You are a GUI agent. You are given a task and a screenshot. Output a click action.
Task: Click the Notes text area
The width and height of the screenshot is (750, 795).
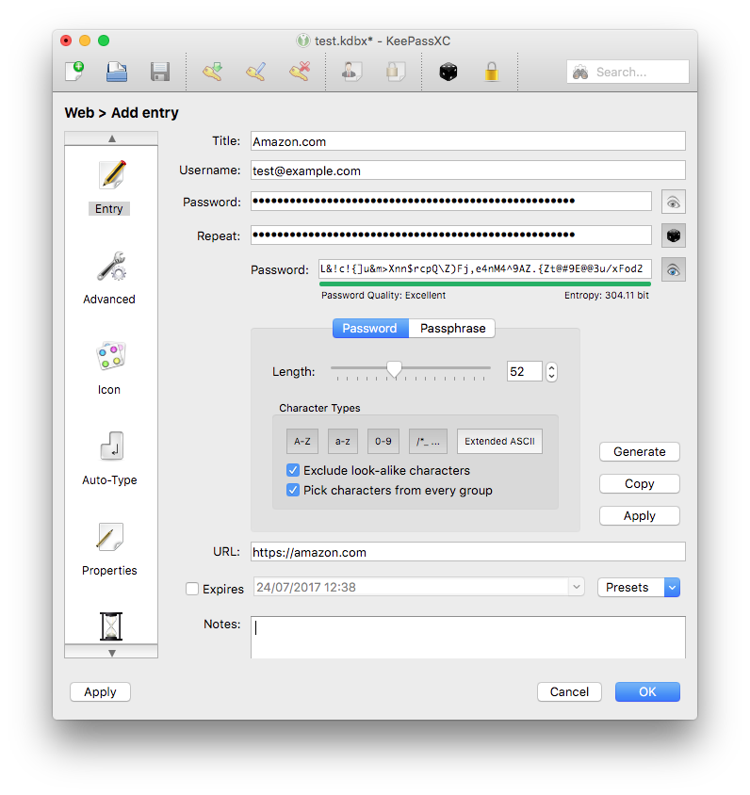(x=468, y=638)
